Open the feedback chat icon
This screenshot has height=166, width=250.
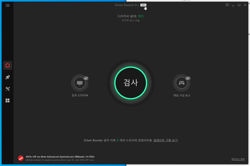227,5
